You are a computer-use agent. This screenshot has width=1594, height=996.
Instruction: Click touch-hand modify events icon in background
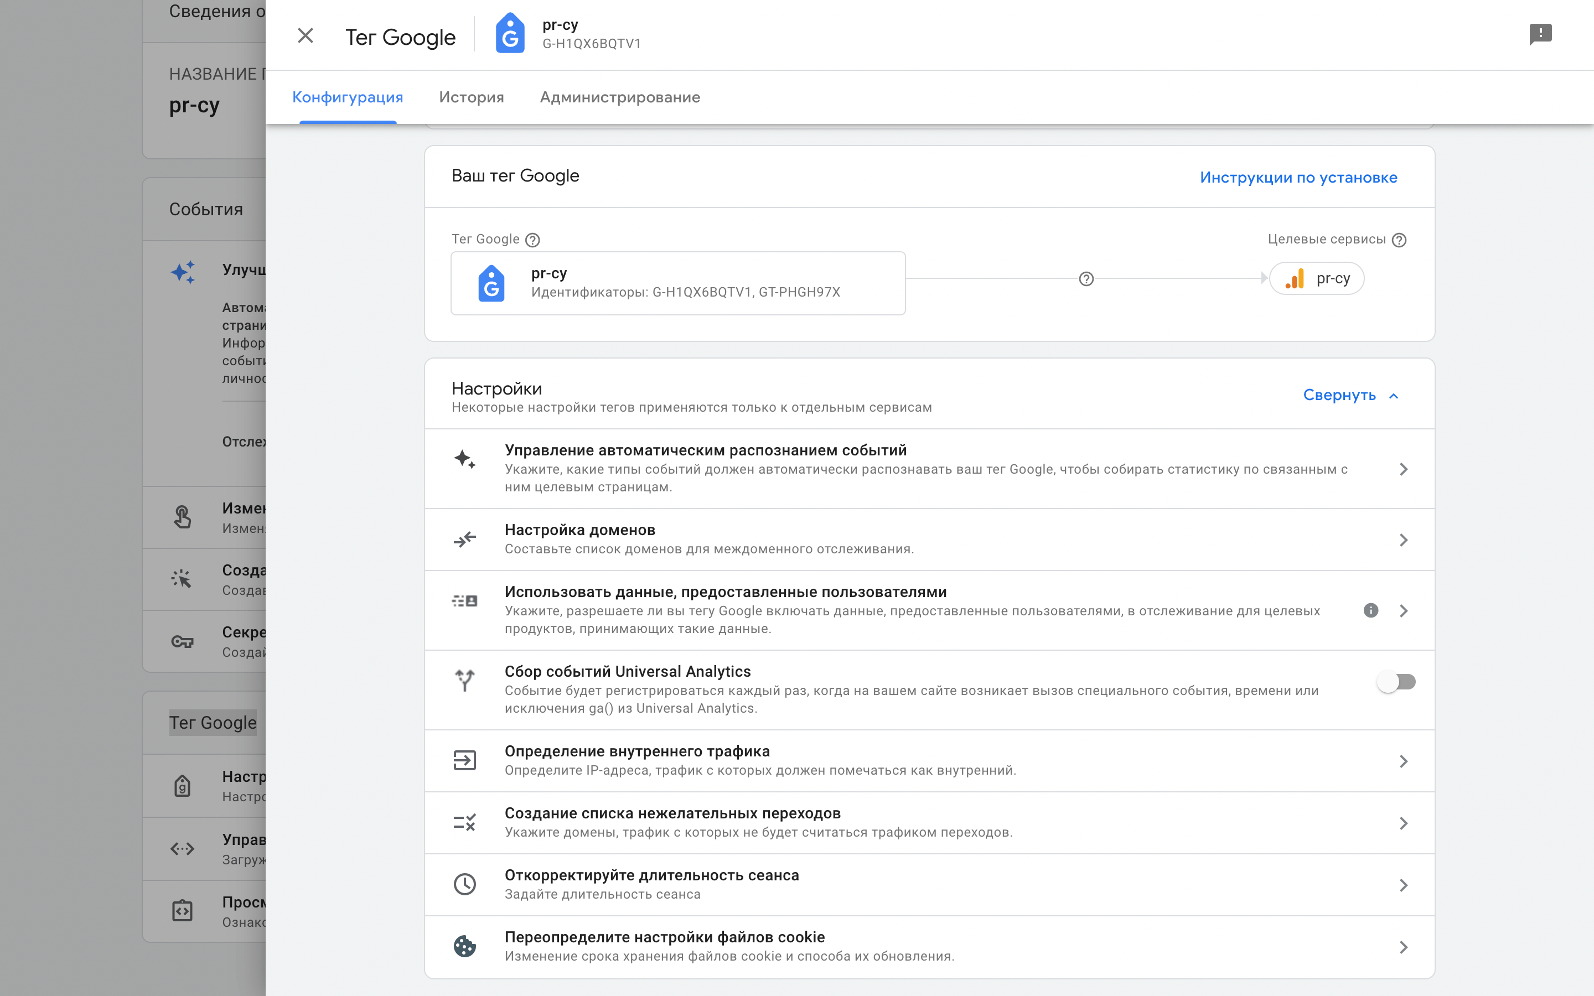tap(183, 517)
